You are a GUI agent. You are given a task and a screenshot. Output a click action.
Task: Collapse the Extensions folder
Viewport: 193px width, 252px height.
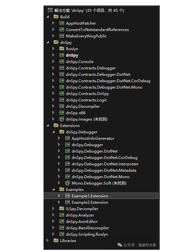pyautogui.click(x=48, y=125)
